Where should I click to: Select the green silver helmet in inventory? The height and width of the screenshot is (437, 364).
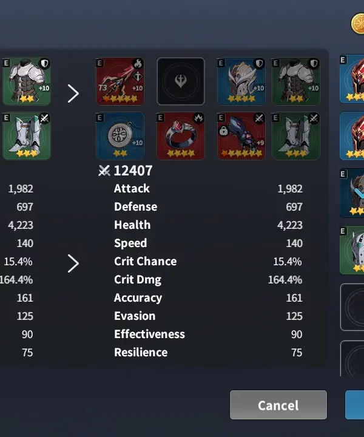(352, 250)
